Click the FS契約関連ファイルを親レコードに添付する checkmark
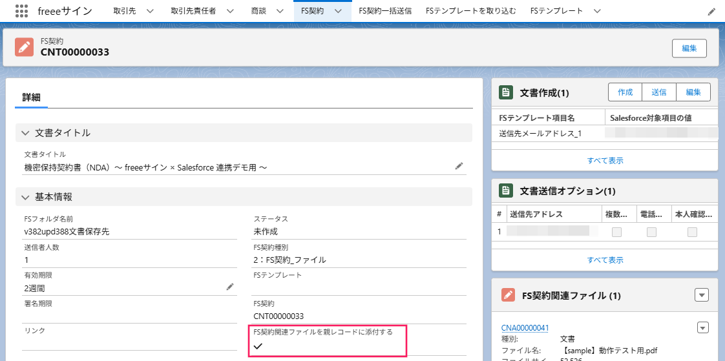The height and width of the screenshot is (361, 725). pos(258,346)
